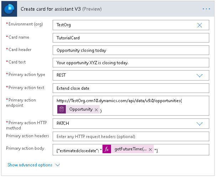
Task: Remove the Opportunity dynamic content token
Action: (x=96, y=110)
